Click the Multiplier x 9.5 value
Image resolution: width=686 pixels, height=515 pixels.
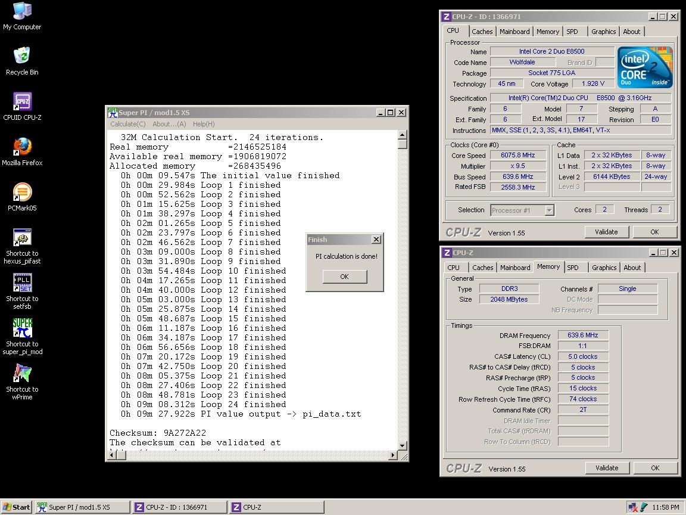click(x=518, y=166)
